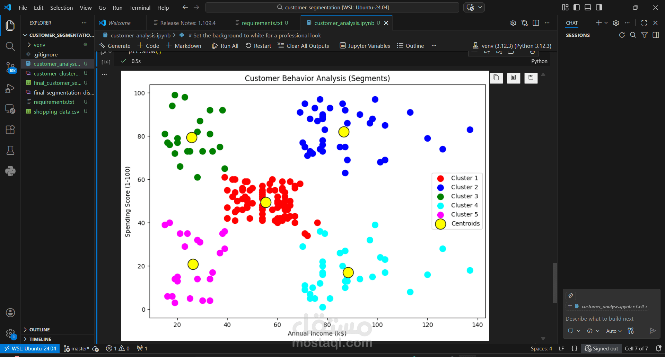665x357 pixels.
Task: Save the cluster plot to file
Action: point(531,78)
